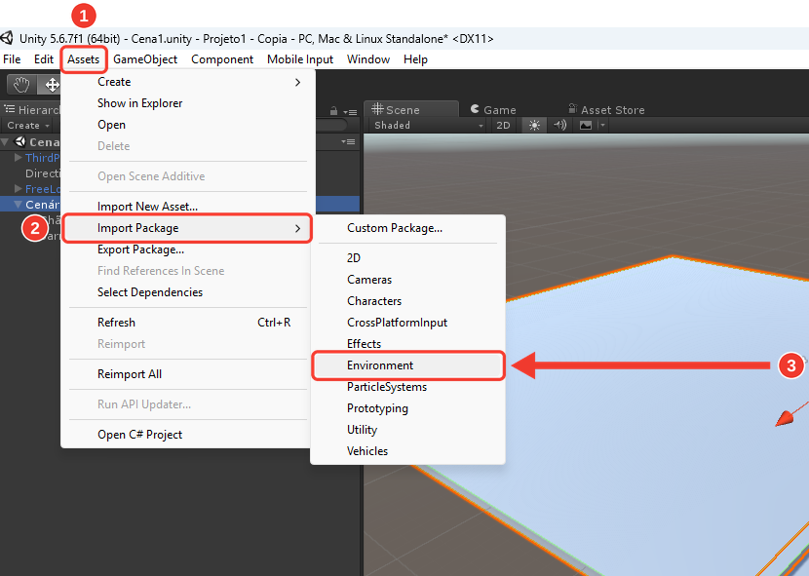The width and height of the screenshot is (809, 576).
Task: Open the Shaded draw mode dropdown
Action: [x=428, y=126]
